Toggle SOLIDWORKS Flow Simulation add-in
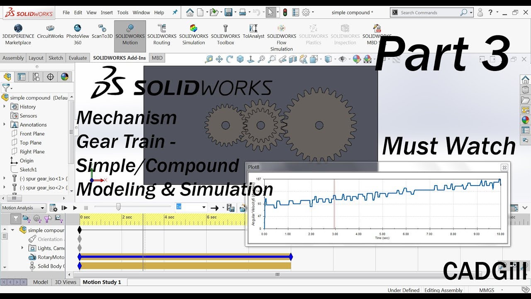 282,38
